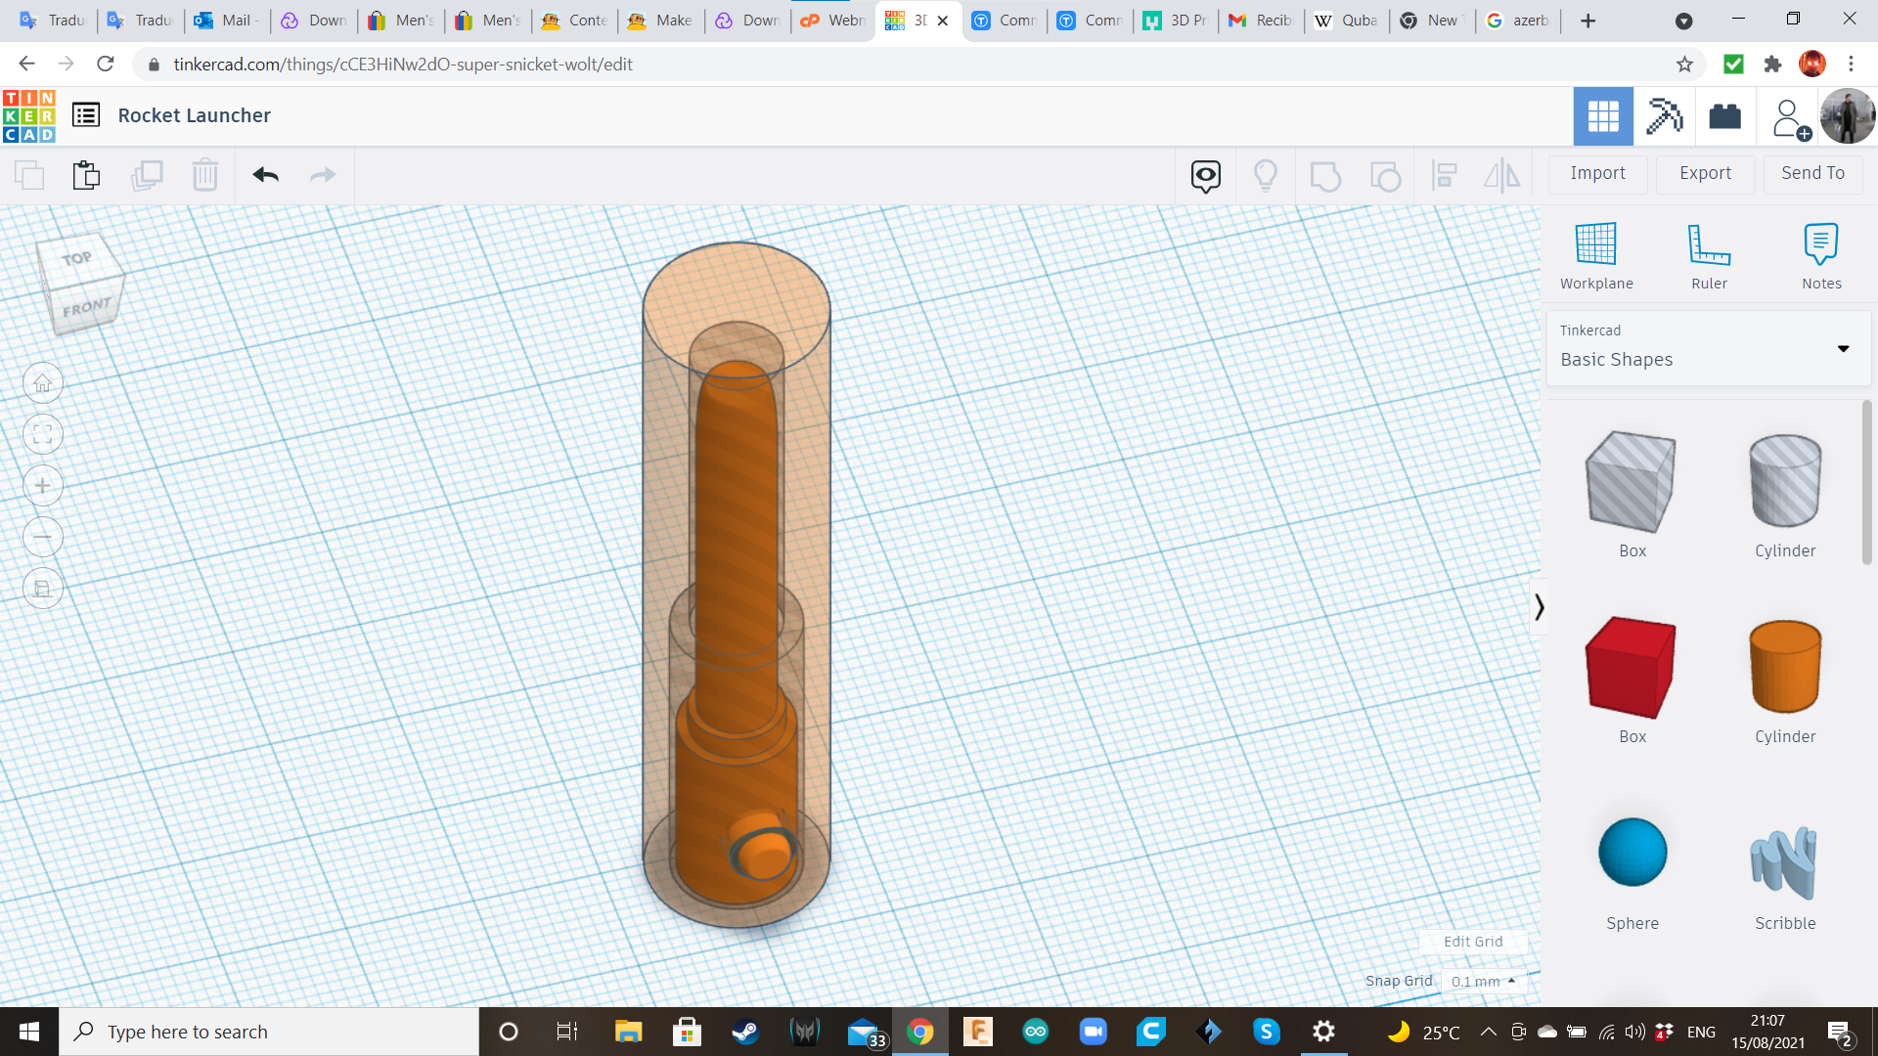1878x1056 pixels.
Task: Paste with the clipboard icon
Action: [86, 175]
